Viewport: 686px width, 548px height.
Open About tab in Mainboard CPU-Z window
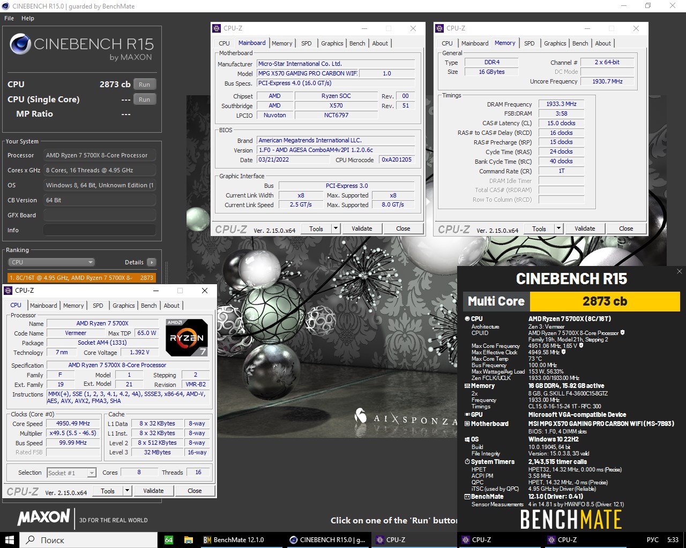pos(380,43)
